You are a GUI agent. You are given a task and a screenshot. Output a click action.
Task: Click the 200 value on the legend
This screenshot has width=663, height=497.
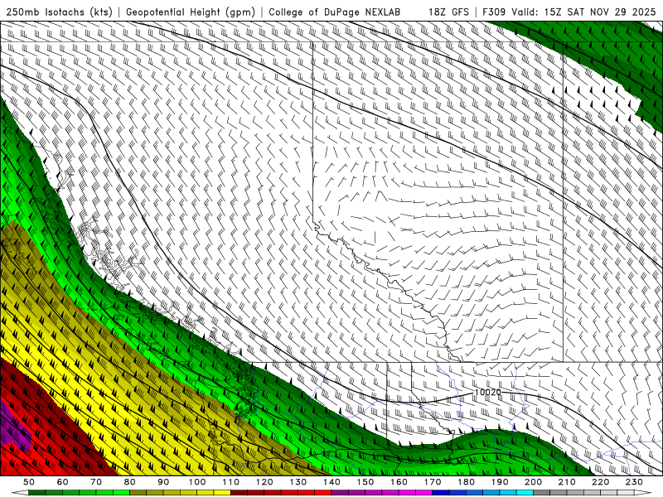tap(533, 482)
